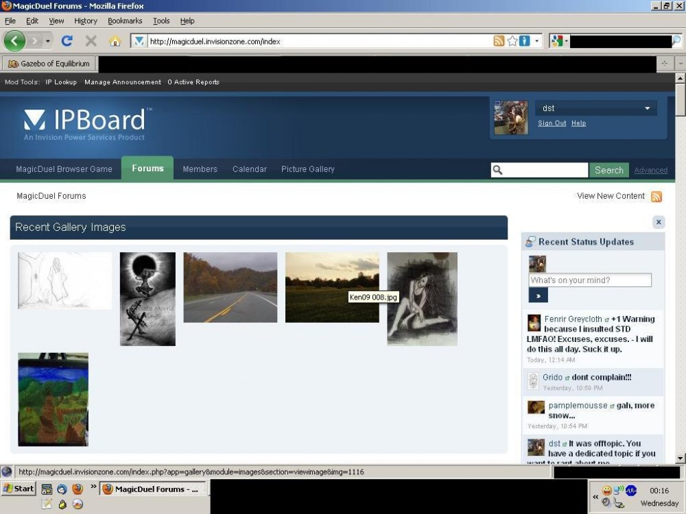Open pamplemousse's profile link

(x=578, y=406)
